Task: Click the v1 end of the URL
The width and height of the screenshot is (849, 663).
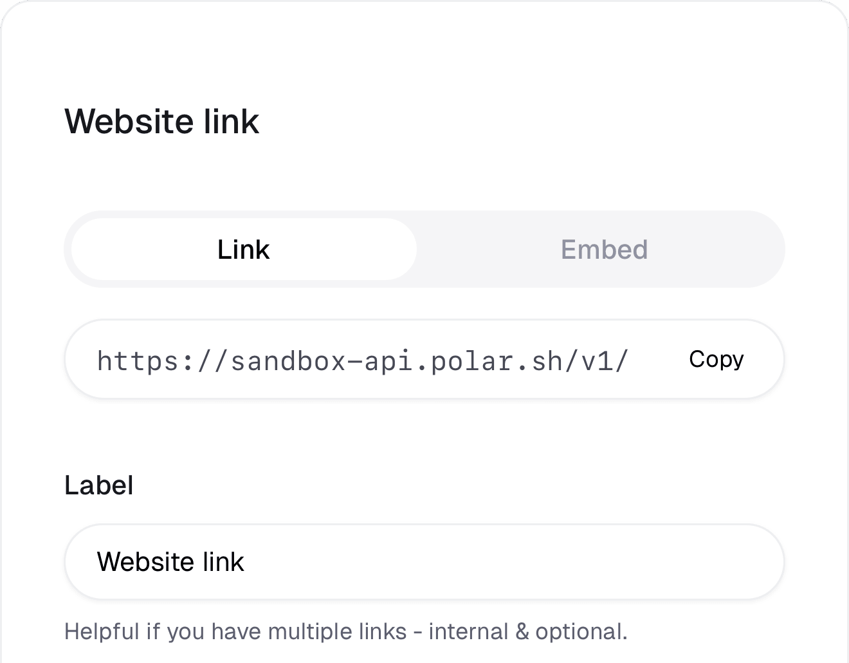Action: pyautogui.click(x=605, y=360)
